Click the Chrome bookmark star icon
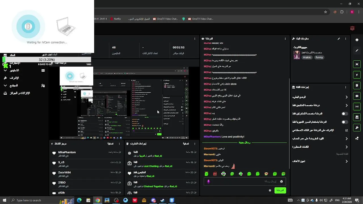The width and height of the screenshot is (363, 204). pyautogui.click(x=326, y=12)
